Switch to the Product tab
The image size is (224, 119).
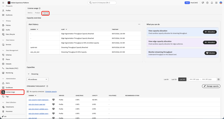(38, 13)
